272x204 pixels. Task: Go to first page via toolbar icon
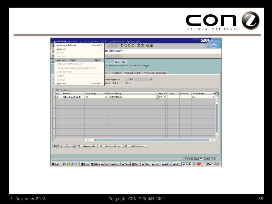click(x=122, y=46)
